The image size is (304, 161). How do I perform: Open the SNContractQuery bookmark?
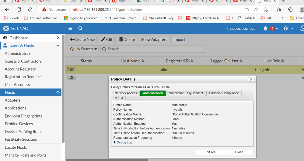click(159, 18)
